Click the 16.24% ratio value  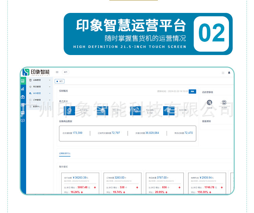click(x=75, y=192)
